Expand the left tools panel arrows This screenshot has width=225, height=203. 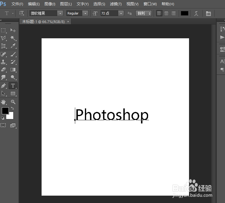pos(1,20)
